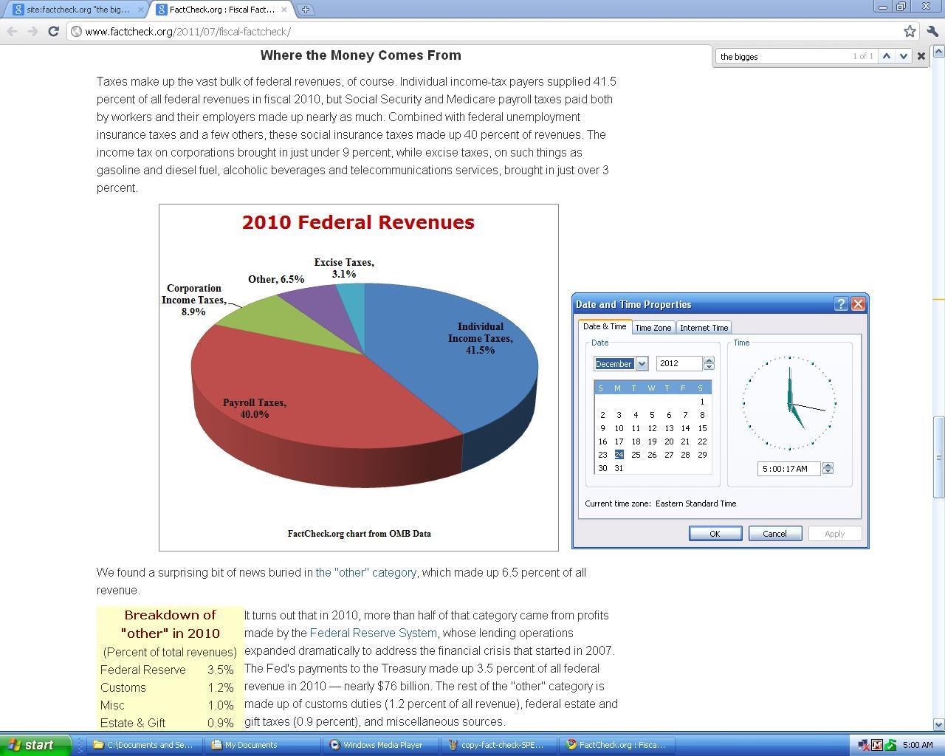945x756 pixels.
Task: Go to next find-in-page match
Action: coord(903,56)
